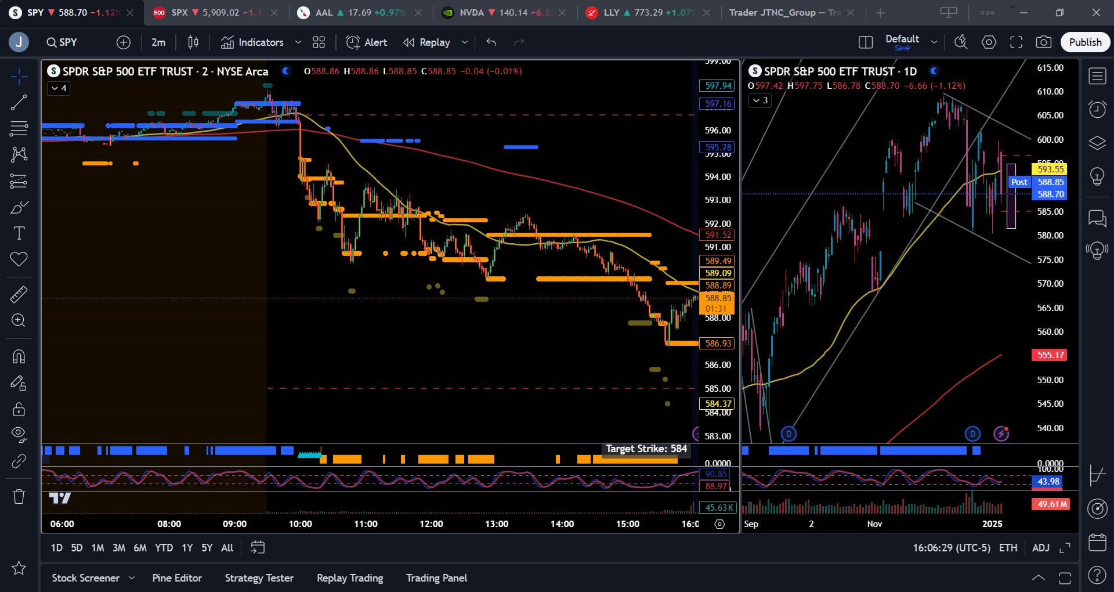Expand the manage layouts dropdown
This screenshot has width=1114, height=592.
pos(934,42)
